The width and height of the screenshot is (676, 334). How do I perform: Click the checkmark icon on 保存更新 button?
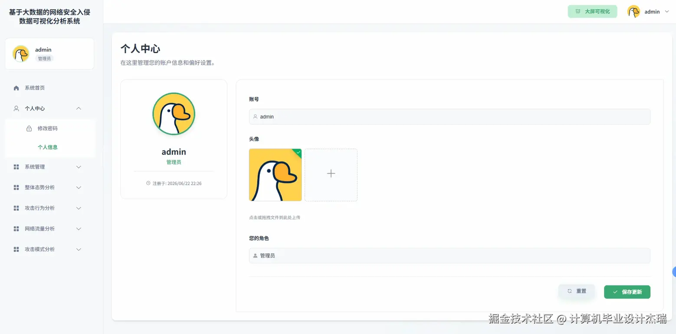(x=615, y=292)
